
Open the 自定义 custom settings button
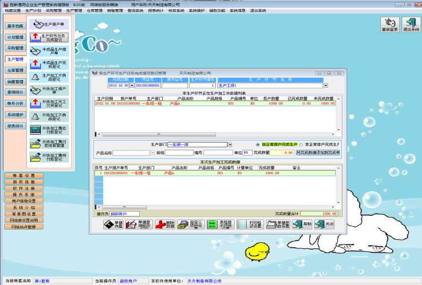point(191,224)
